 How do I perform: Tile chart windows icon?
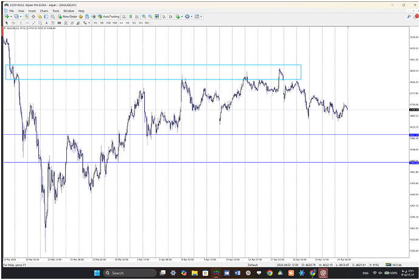156,16
